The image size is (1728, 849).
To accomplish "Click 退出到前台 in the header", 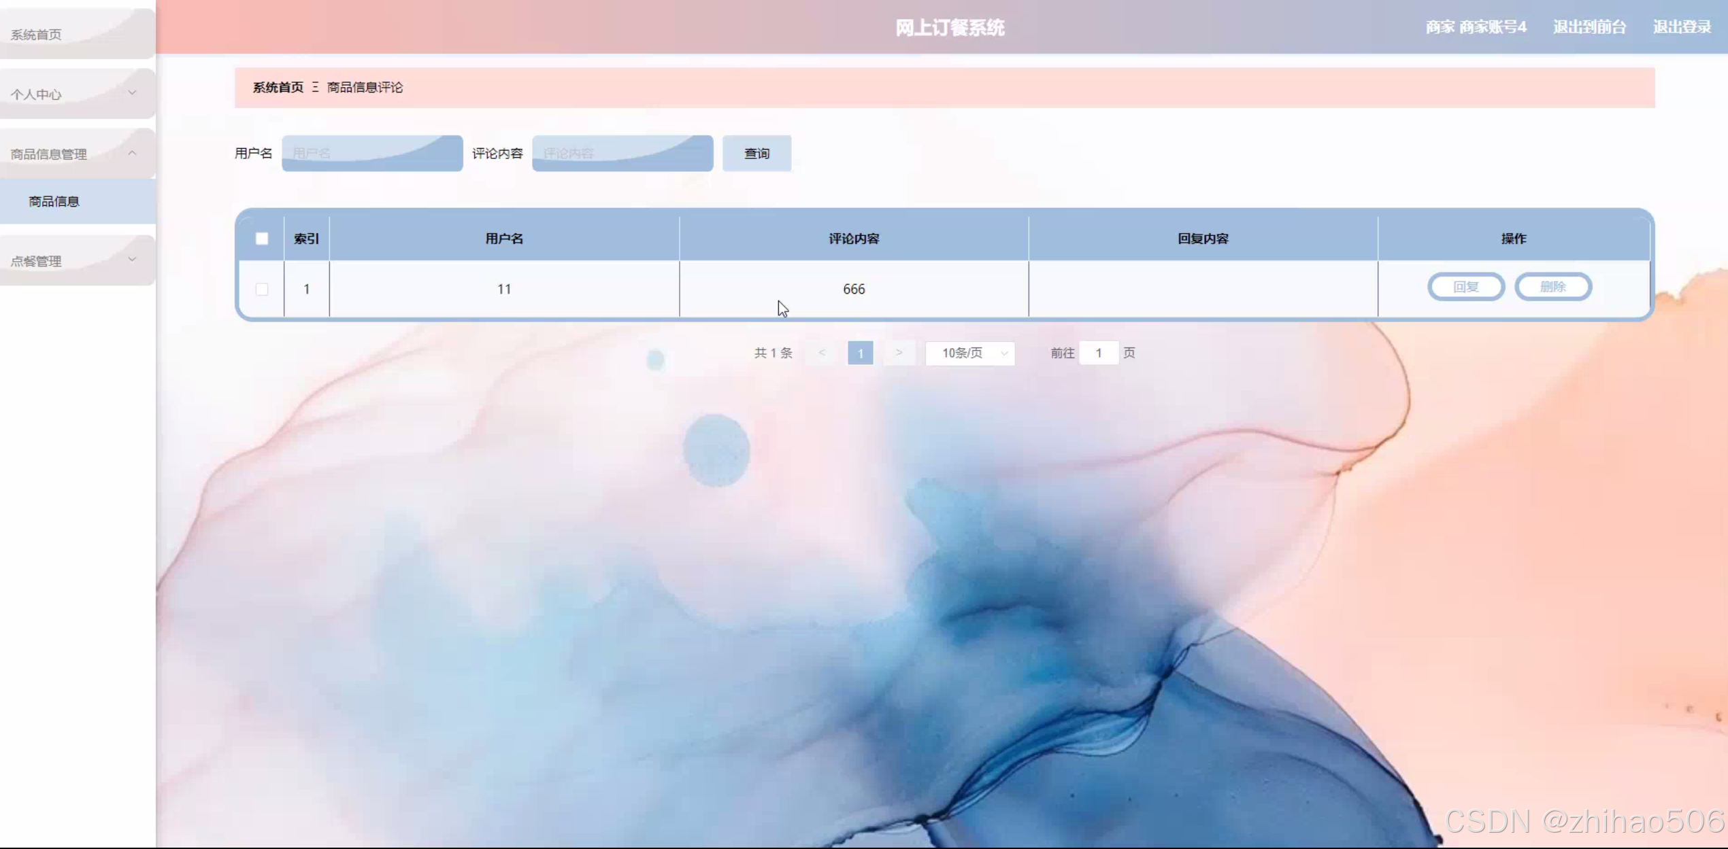I will (1589, 27).
